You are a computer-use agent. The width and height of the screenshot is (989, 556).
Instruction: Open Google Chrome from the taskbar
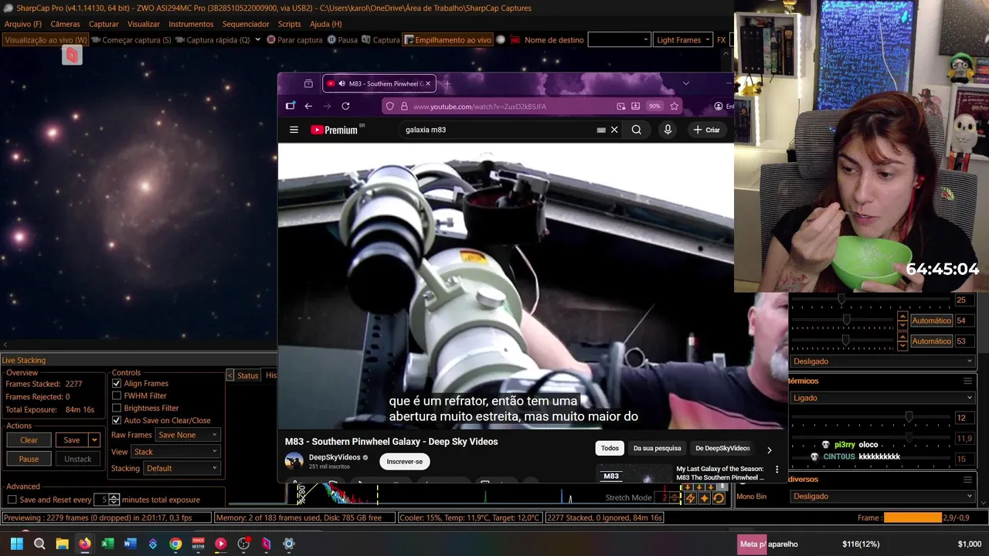175,544
